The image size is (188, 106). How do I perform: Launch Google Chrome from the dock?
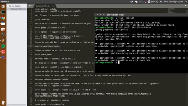[x=3, y=18]
